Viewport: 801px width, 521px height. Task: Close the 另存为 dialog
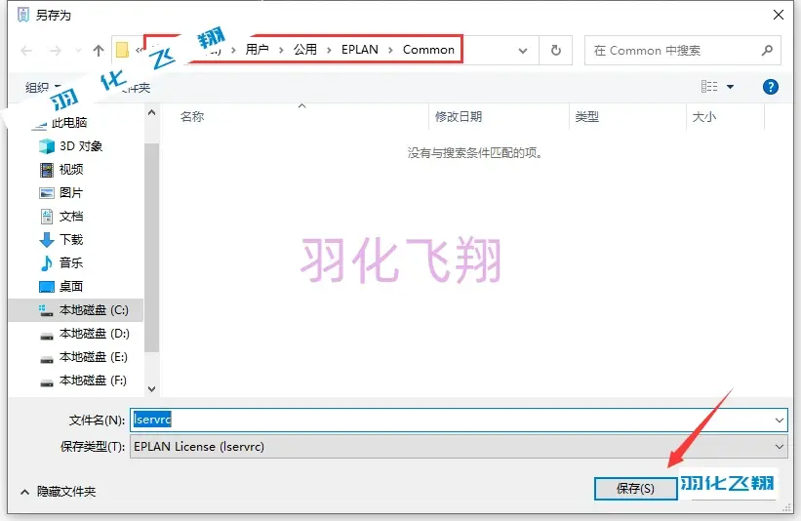coord(778,15)
